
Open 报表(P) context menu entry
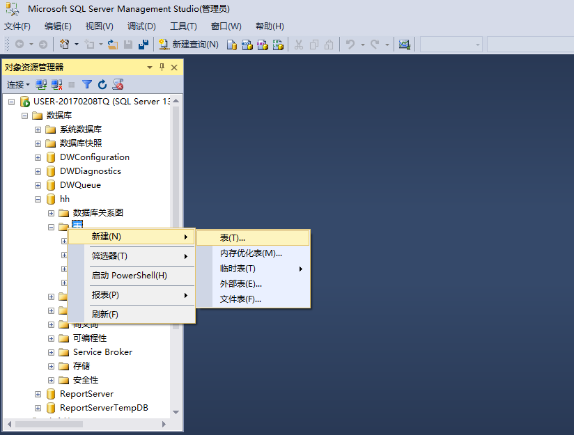click(132, 295)
